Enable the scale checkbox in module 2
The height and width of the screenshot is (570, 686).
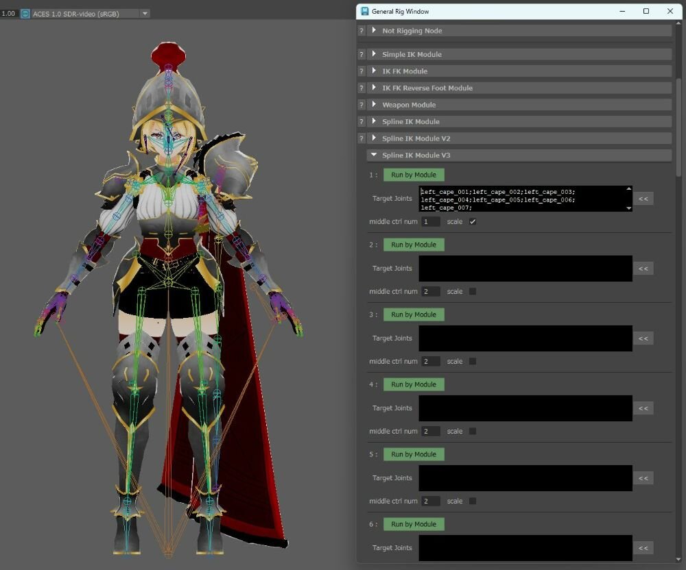[473, 292]
